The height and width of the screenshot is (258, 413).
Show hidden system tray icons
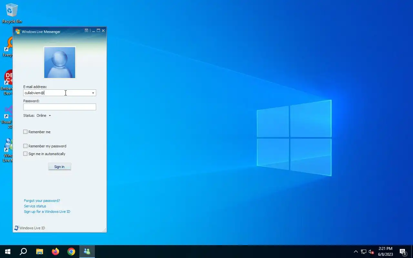click(356, 252)
